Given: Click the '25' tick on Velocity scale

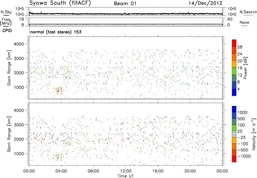Looking at the screenshot, I should [x=240, y=131].
